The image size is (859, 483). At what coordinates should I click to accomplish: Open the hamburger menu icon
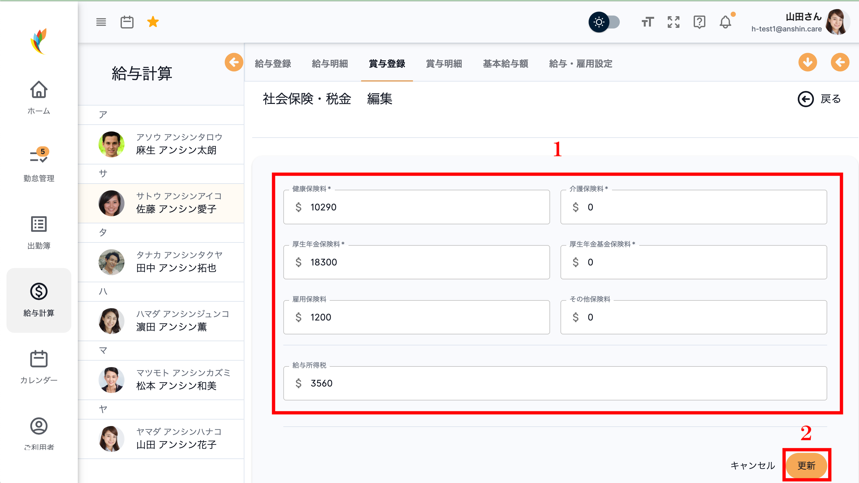[101, 22]
